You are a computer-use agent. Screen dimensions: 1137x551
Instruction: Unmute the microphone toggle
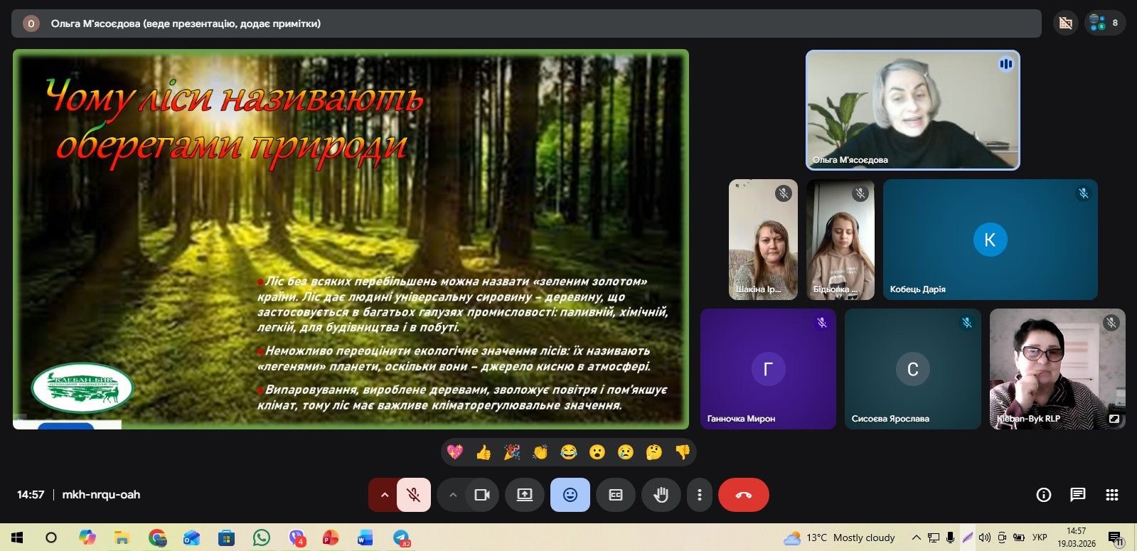413,495
